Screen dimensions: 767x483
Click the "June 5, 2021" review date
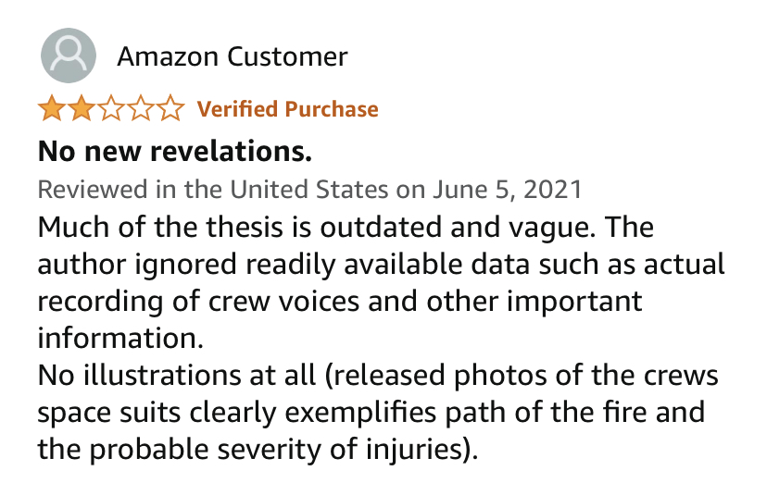508,190
